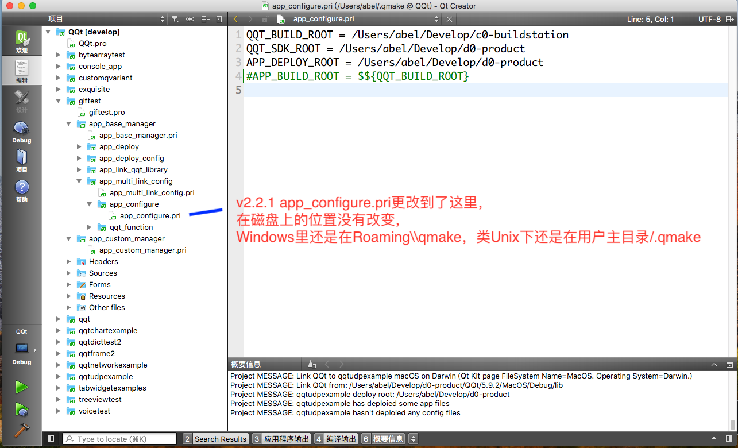738x448 pixels.
Task: Click the file lock icon
Action: pos(265,19)
